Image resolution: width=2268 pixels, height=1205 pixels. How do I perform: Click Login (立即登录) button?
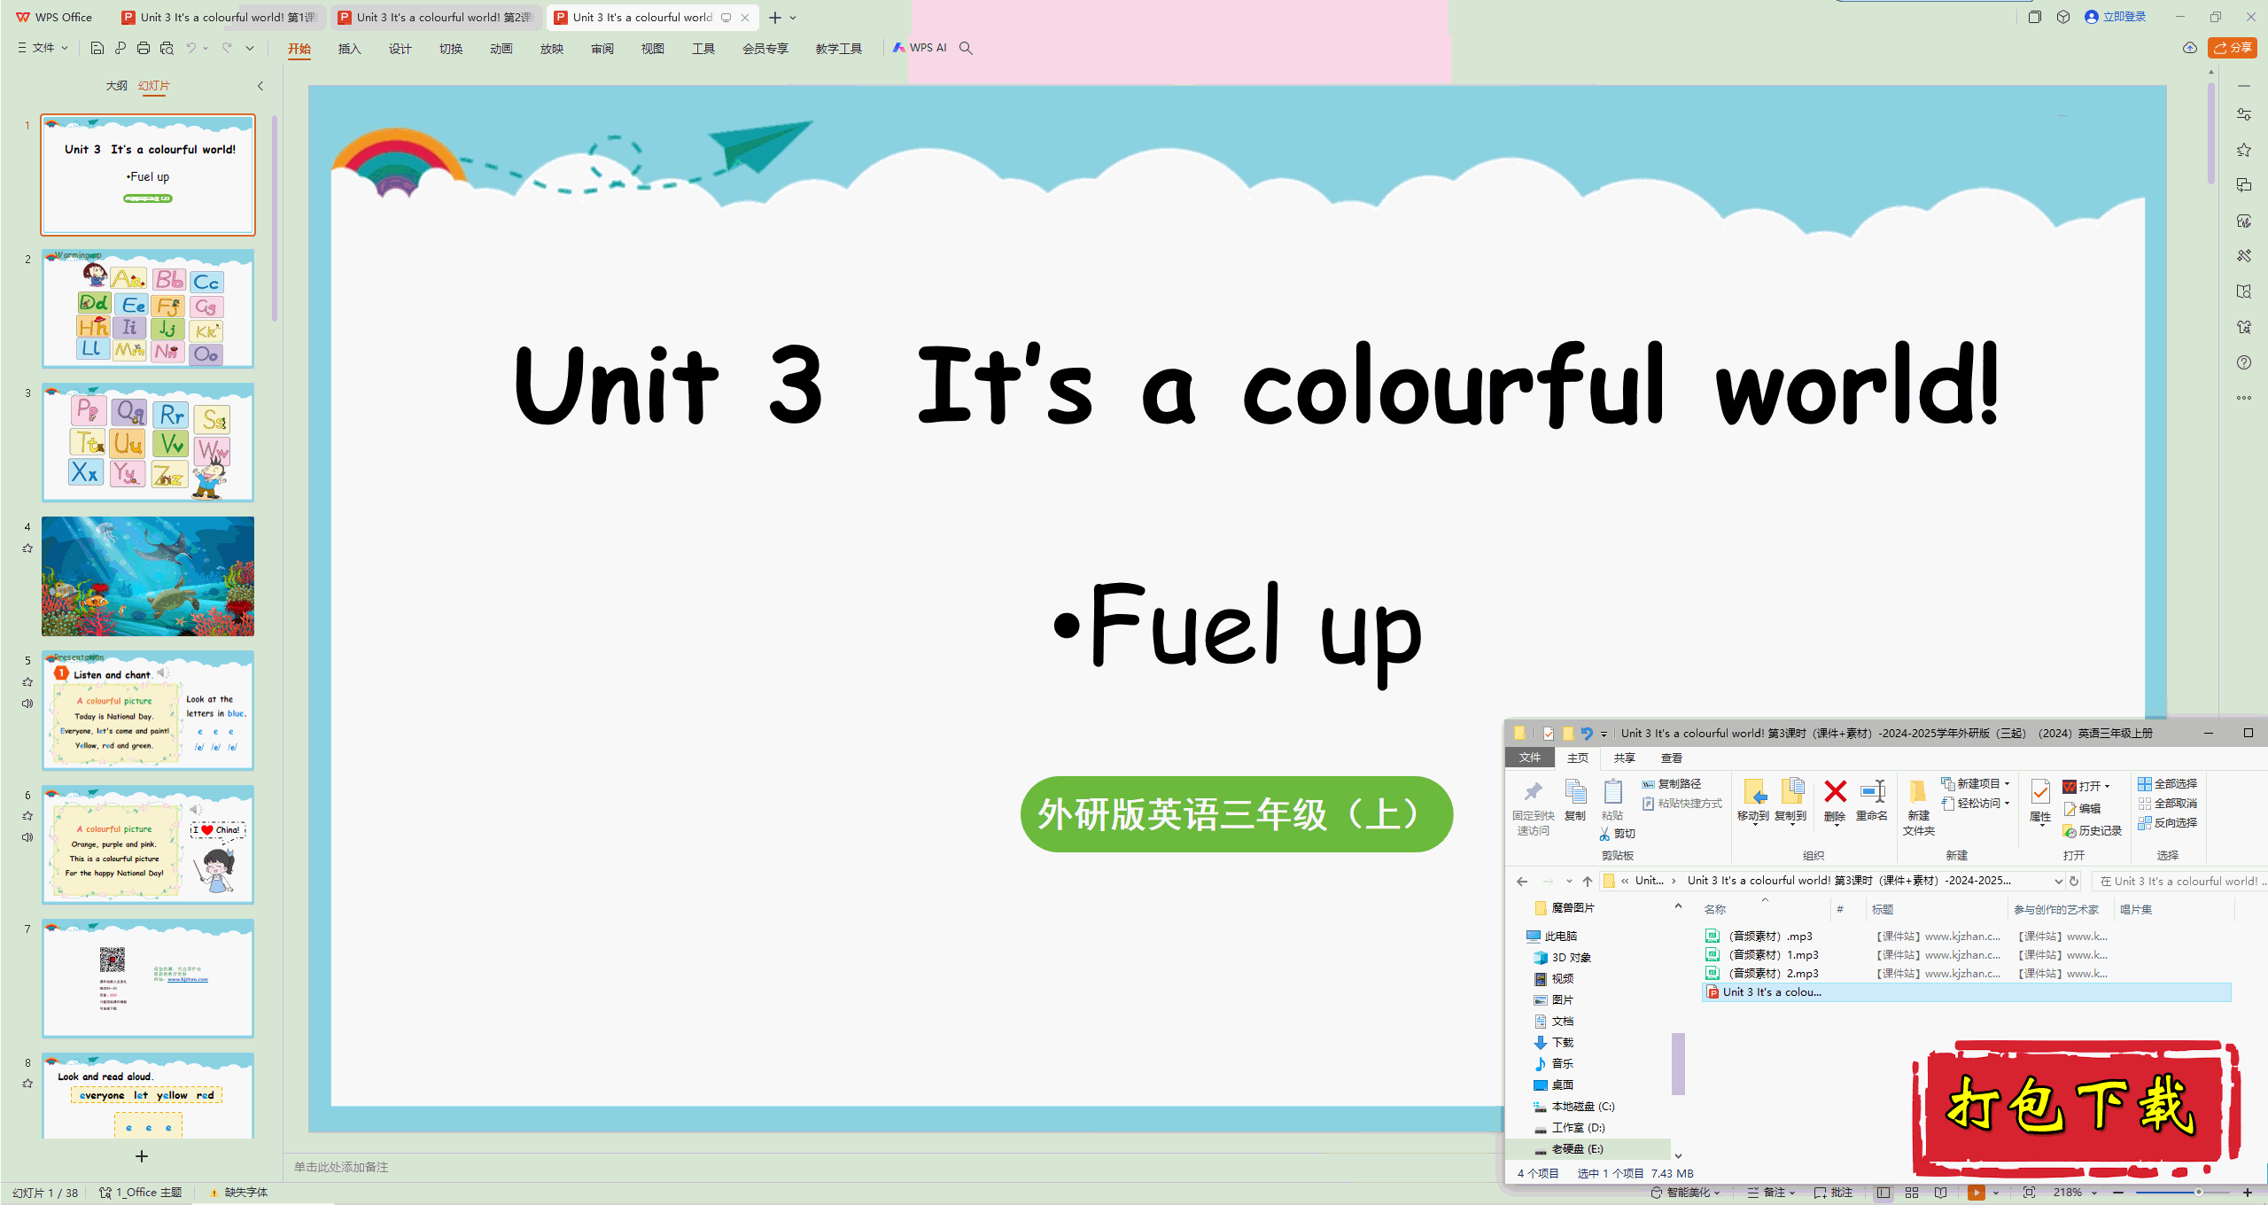tap(2116, 17)
